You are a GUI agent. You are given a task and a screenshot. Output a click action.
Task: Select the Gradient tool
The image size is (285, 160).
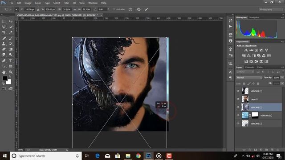coord(11,49)
